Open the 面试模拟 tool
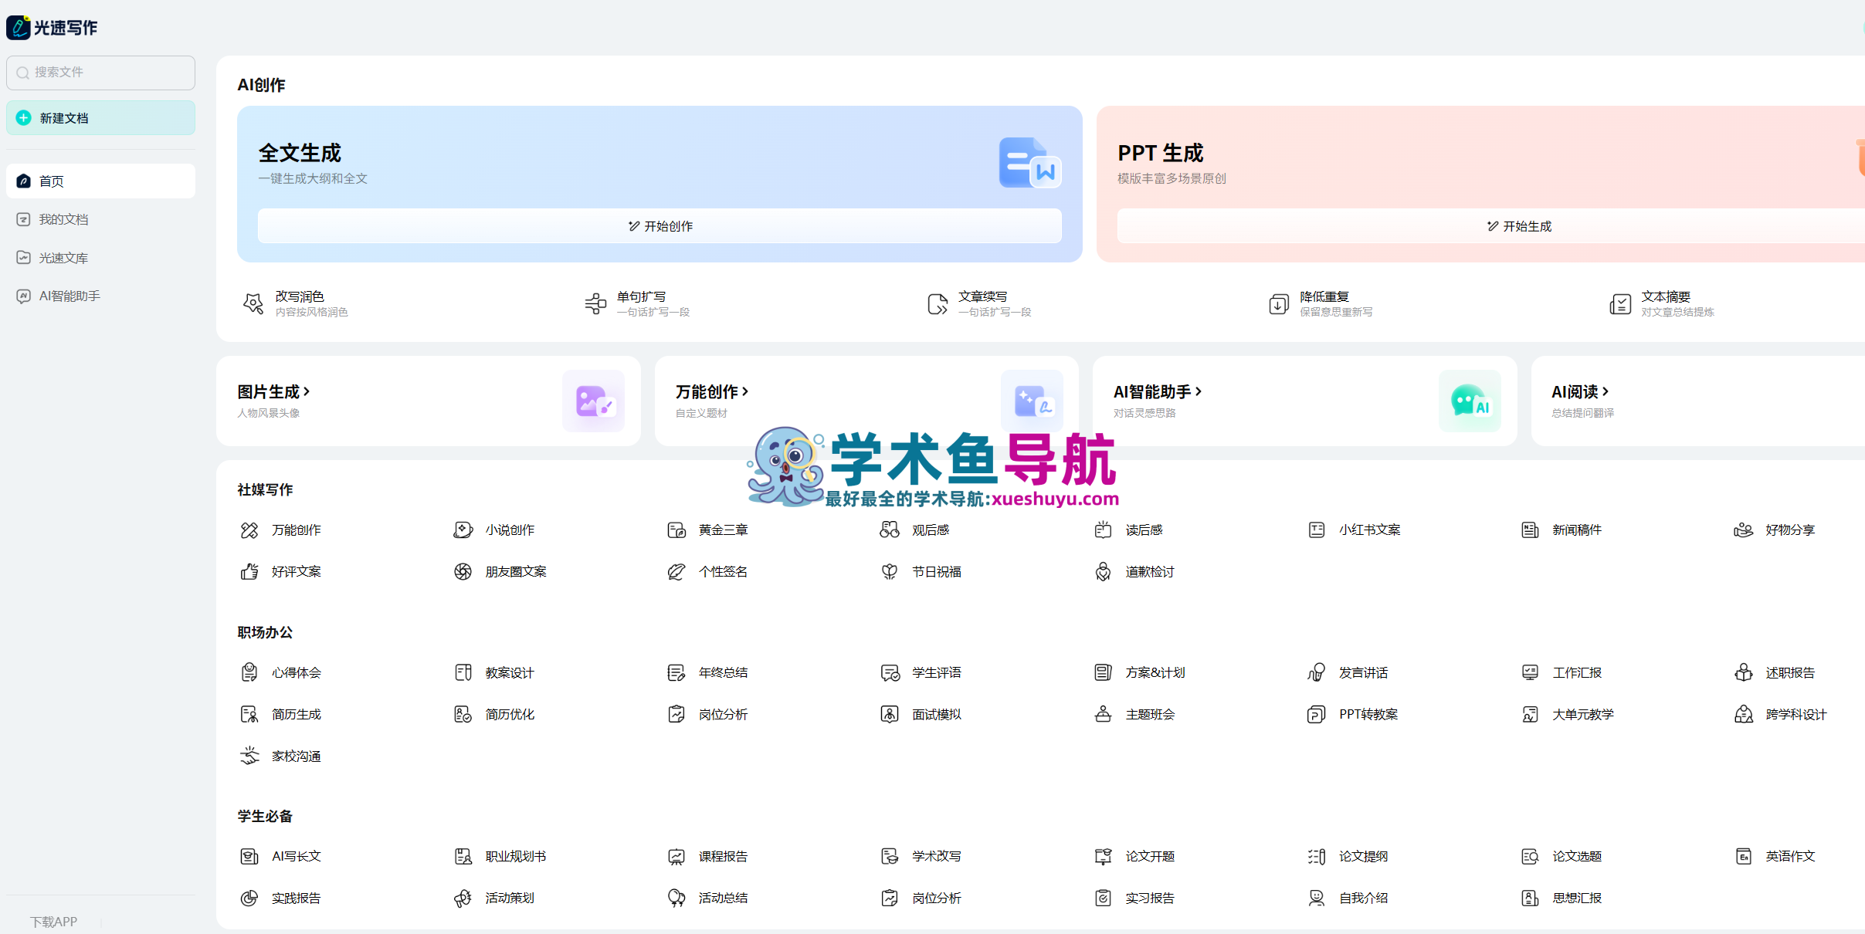Image resolution: width=1865 pixels, height=934 pixels. click(921, 714)
